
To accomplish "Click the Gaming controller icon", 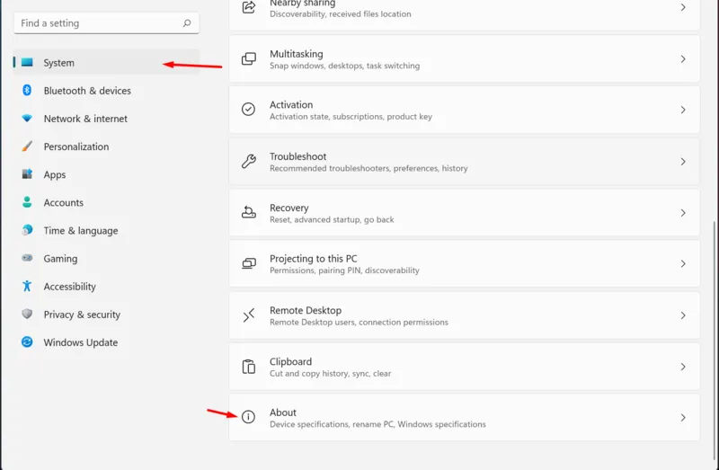I will [27, 258].
